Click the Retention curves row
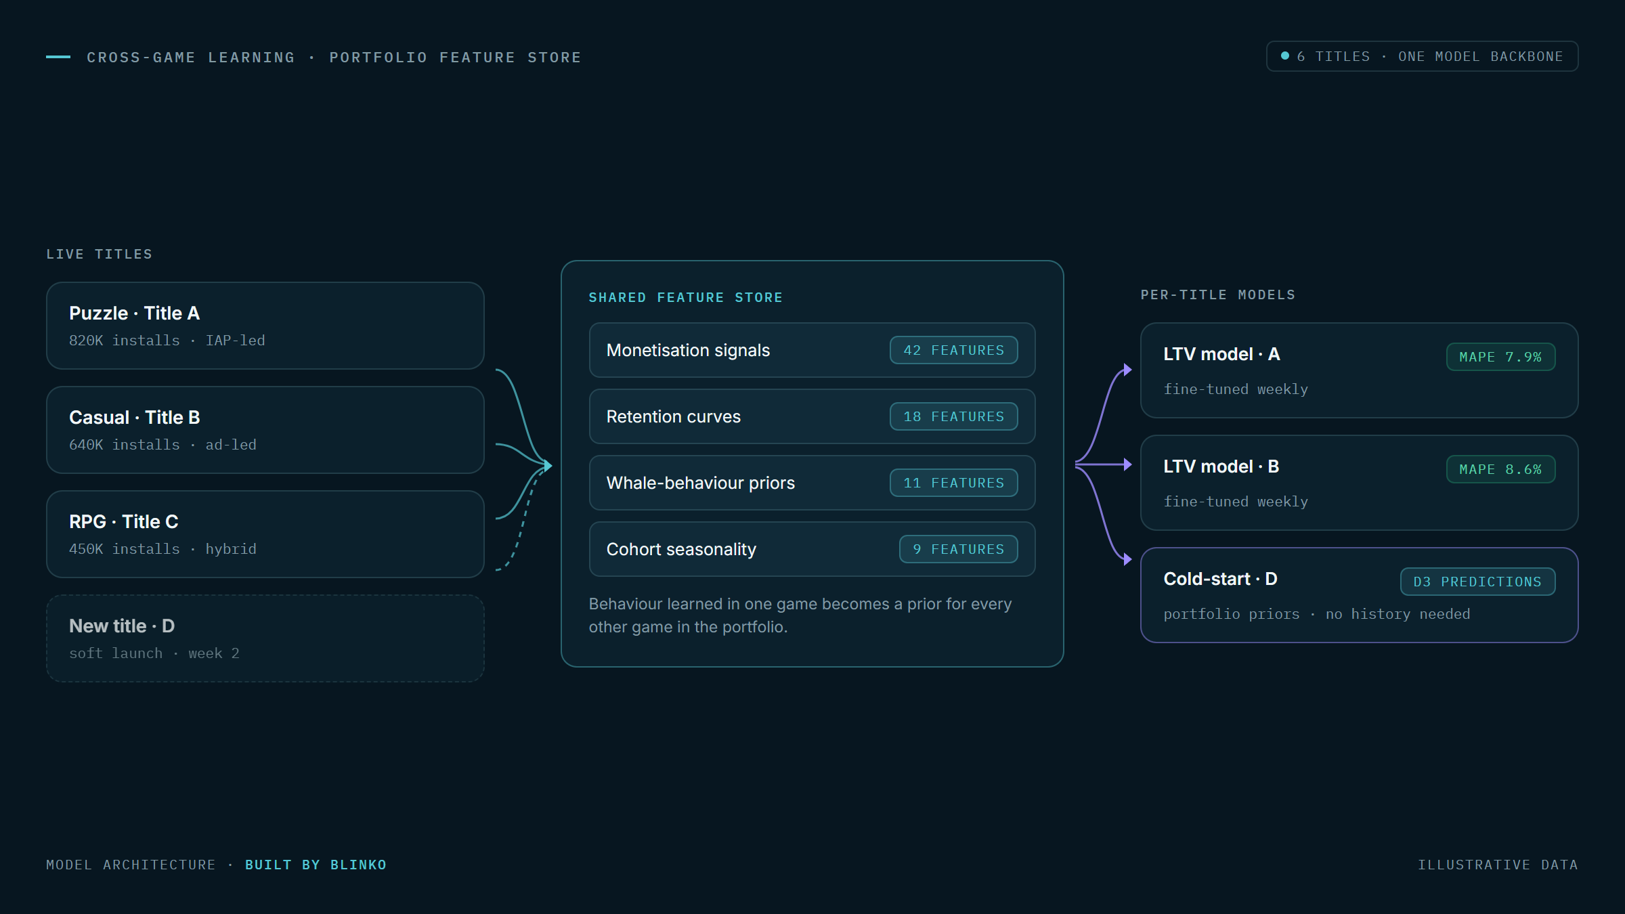Viewport: 1625px width, 914px height. pos(812,416)
